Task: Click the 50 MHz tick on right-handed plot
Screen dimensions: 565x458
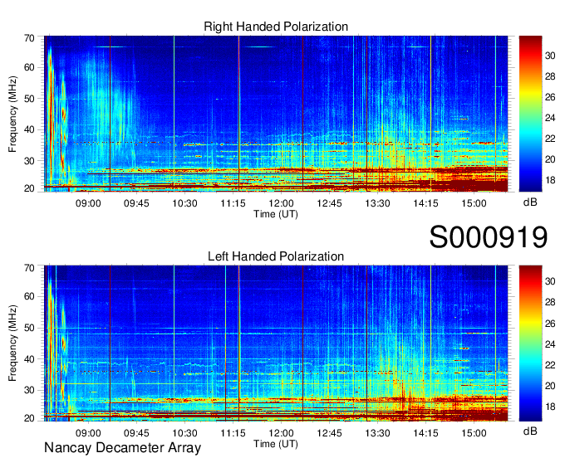Action: coord(29,99)
